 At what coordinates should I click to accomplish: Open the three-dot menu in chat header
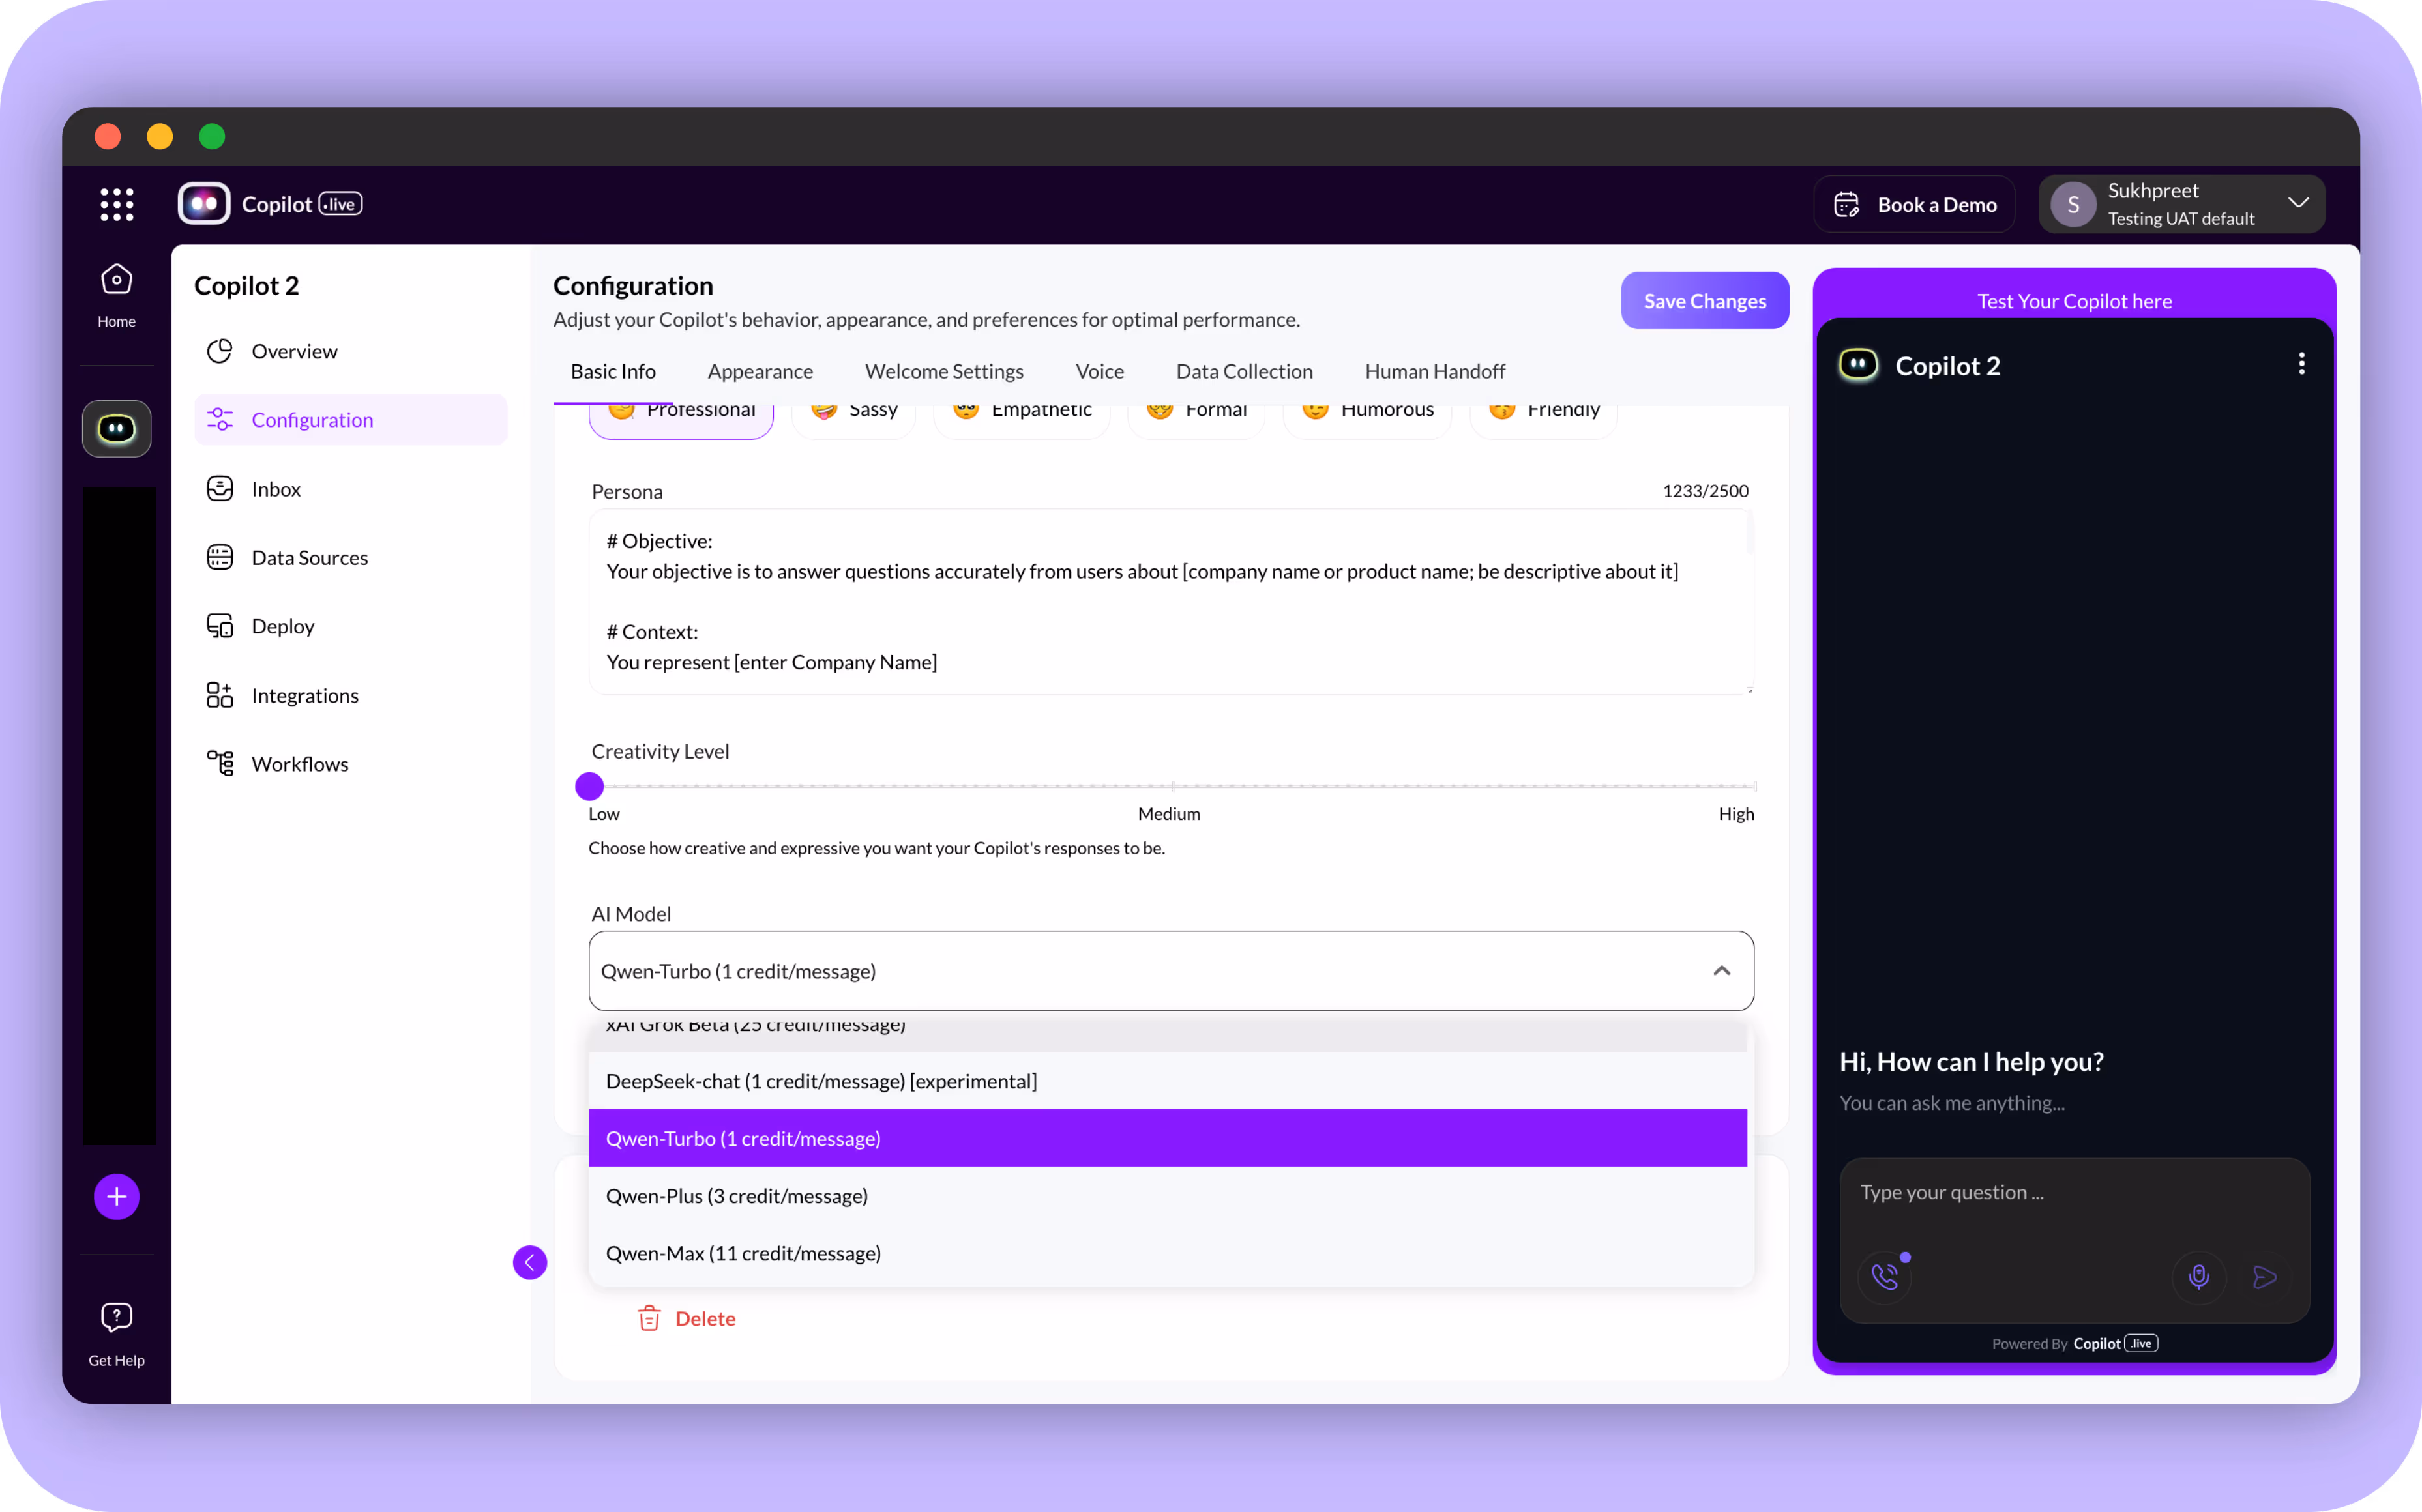(x=2301, y=364)
